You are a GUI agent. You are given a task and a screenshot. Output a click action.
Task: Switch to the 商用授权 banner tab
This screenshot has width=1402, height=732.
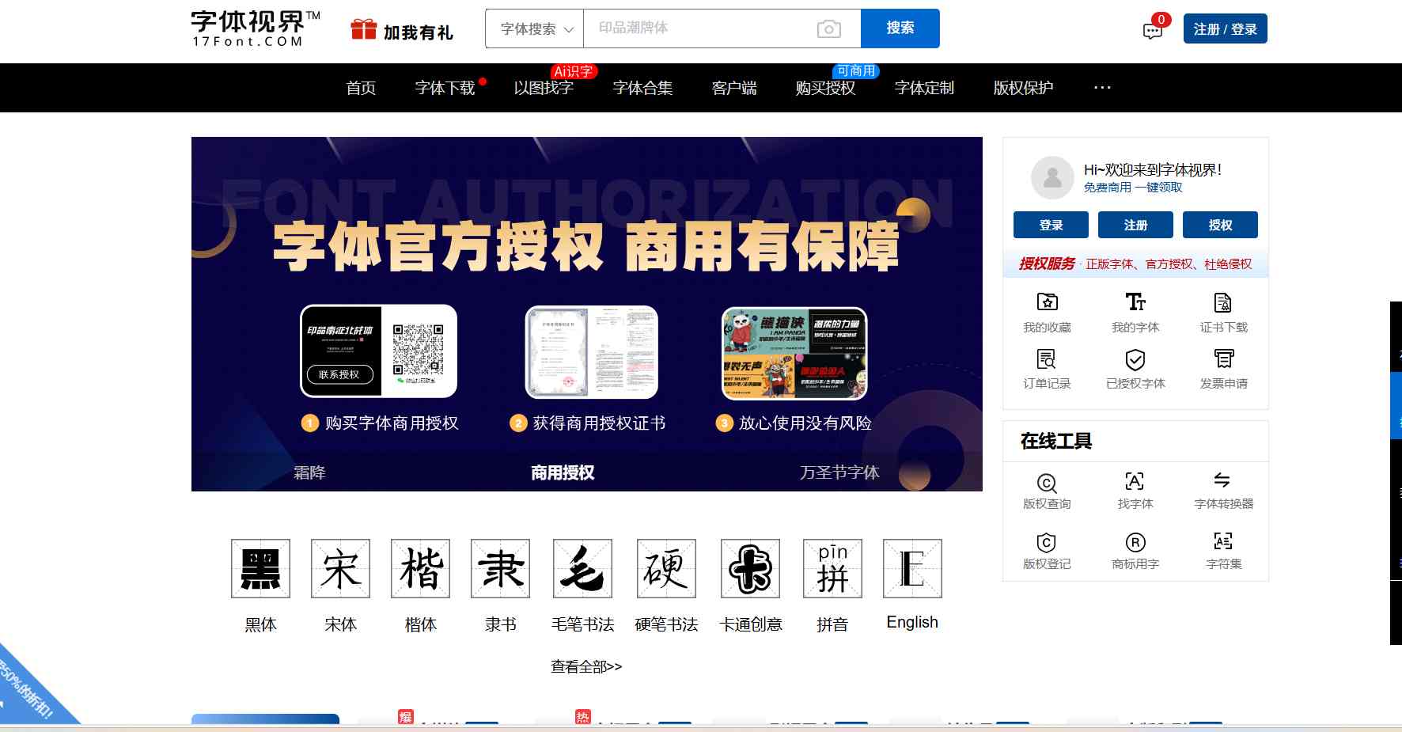563,473
